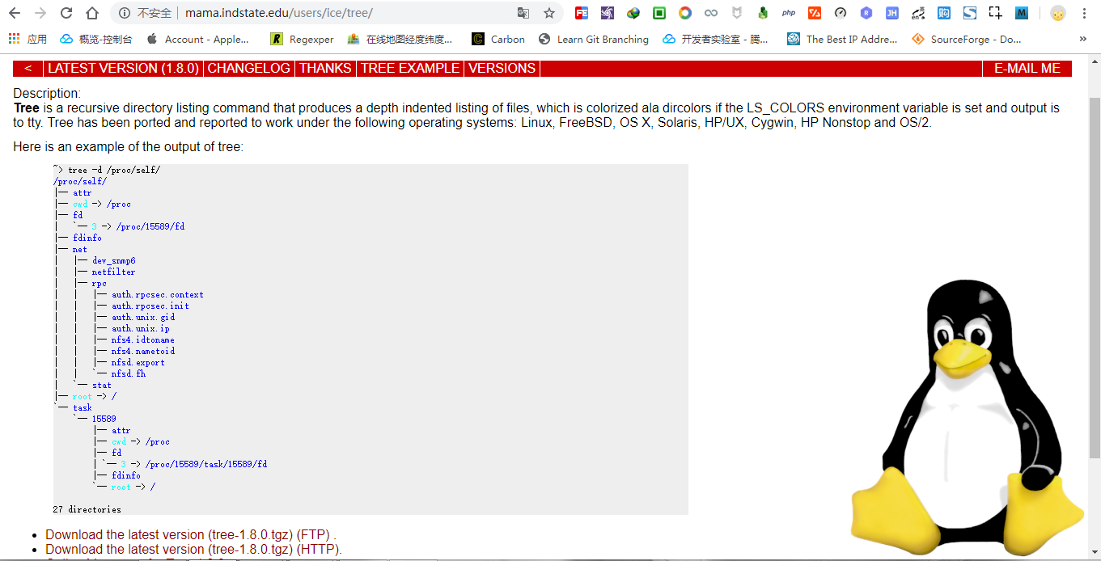Open the 购 shopping extension icon
Image resolution: width=1101 pixels, height=561 pixels.
coord(944,13)
